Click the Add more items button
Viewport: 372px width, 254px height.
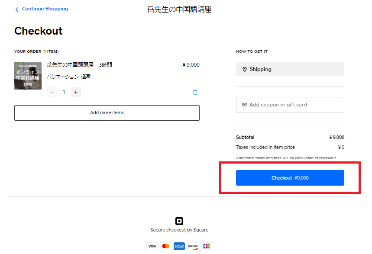pos(107,113)
